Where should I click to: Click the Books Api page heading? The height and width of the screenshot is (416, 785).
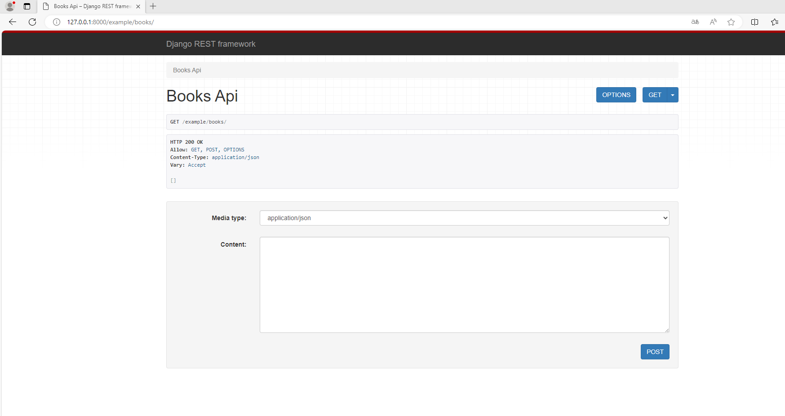202,96
